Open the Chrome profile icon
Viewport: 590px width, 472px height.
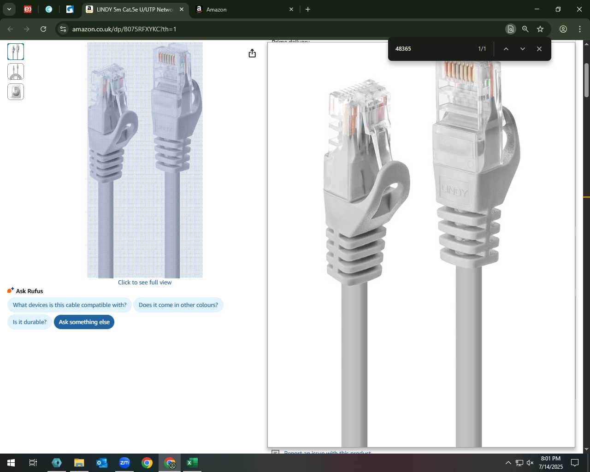tap(563, 29)
